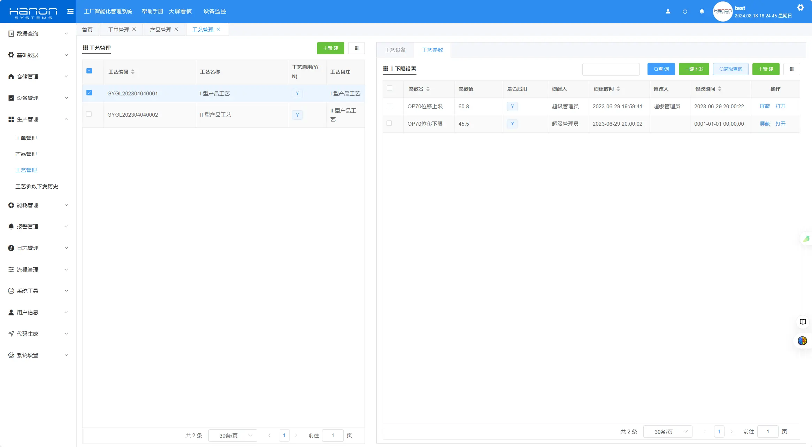Click the colorful theme palette floating icon
The image size is (812, 447).
[802, 340]
